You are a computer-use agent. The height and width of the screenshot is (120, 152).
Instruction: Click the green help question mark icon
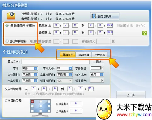tap(144, 33)
